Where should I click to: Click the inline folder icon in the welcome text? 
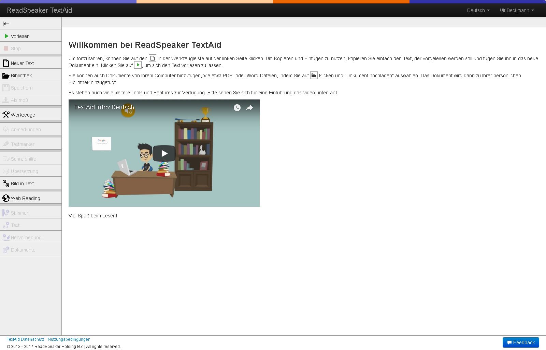[x=314, y=75]
